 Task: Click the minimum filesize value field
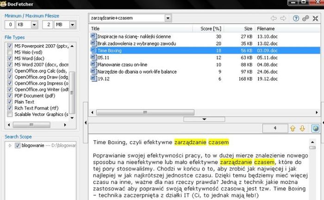(10, 25)
